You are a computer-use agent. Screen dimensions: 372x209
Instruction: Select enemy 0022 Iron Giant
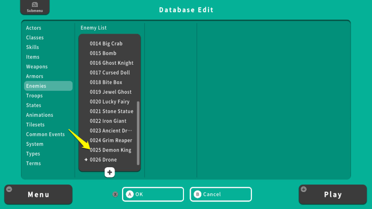(109, 121)
